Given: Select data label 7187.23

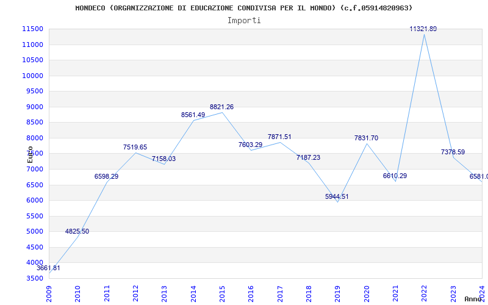Looking at the screenshot, I should [309, 157].
